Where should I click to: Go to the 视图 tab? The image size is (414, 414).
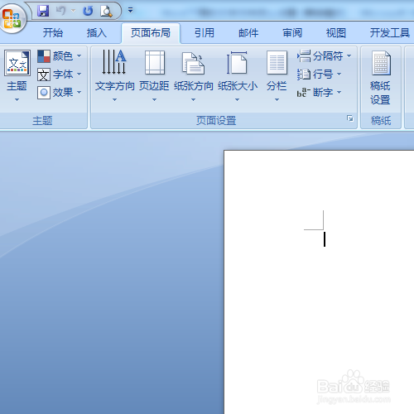(x=336, y=33)
